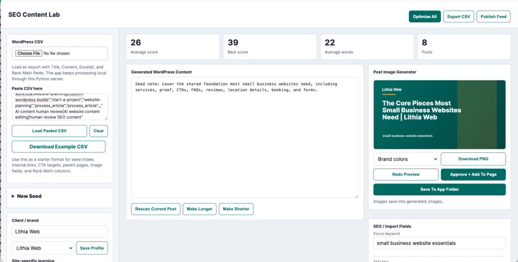518x262 pixels.
Task: Click the 'Images save into generated_images.' note
Action: pyautogui.click(x=408, y=201)
